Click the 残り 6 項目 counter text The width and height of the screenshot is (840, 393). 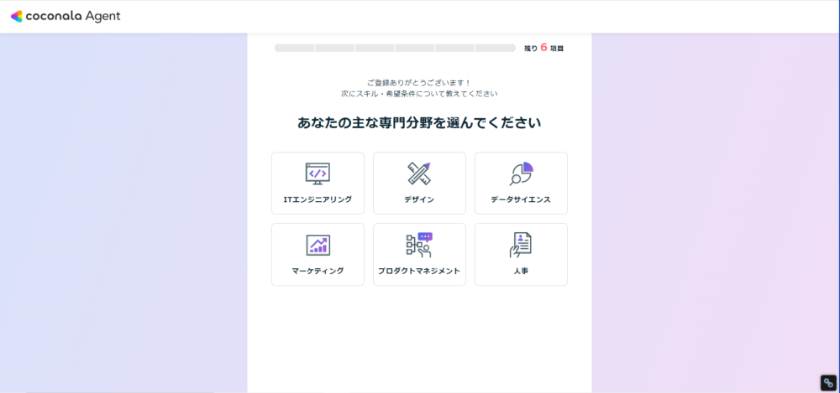tap(543, 48)
